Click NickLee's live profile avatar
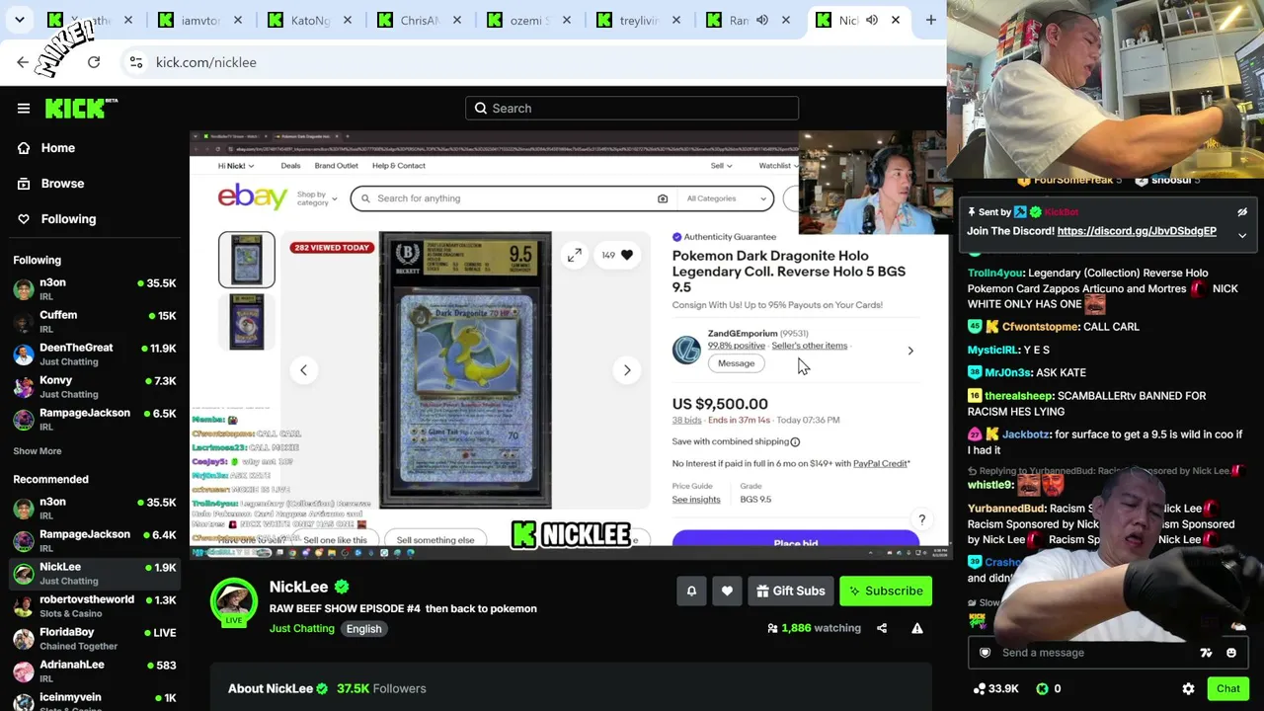The height and width of the screenshot is (711, 1264). [x=234, y=601]
